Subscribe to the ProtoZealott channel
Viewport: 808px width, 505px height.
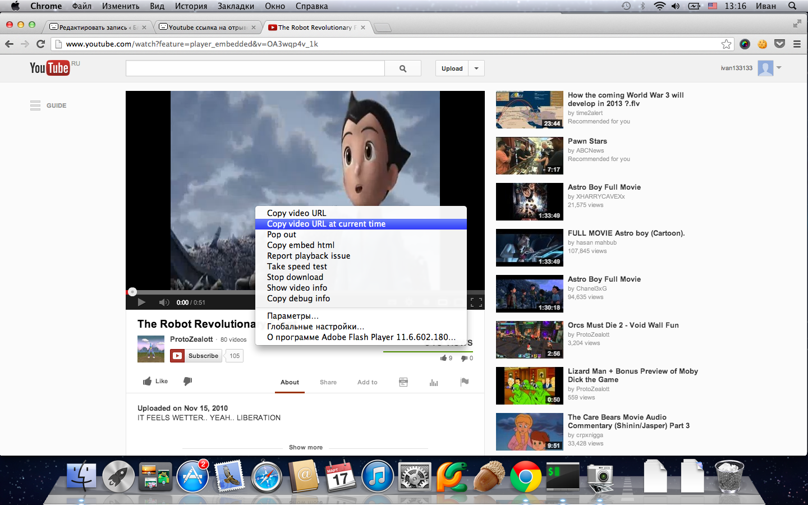(x=197, y=356)
